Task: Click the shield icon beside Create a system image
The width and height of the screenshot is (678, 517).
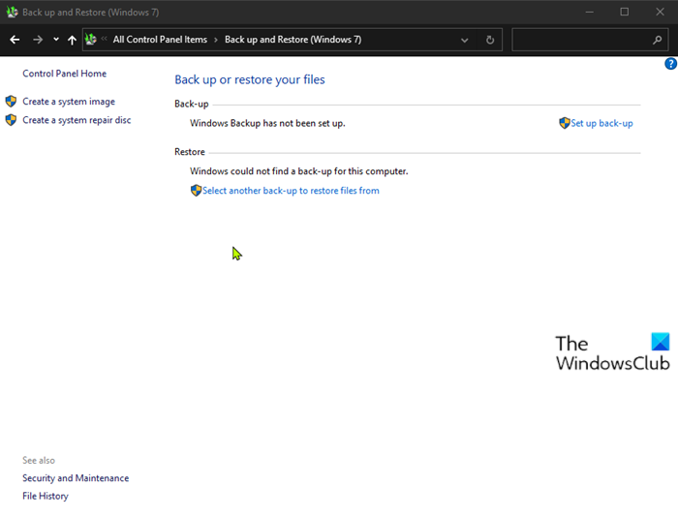Action: tap(11, 101)
